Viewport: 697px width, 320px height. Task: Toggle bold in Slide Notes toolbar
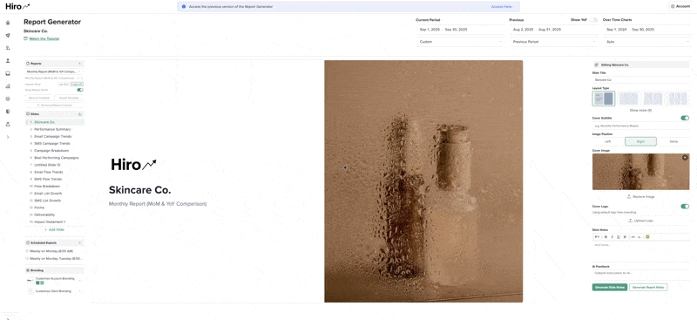606,237
